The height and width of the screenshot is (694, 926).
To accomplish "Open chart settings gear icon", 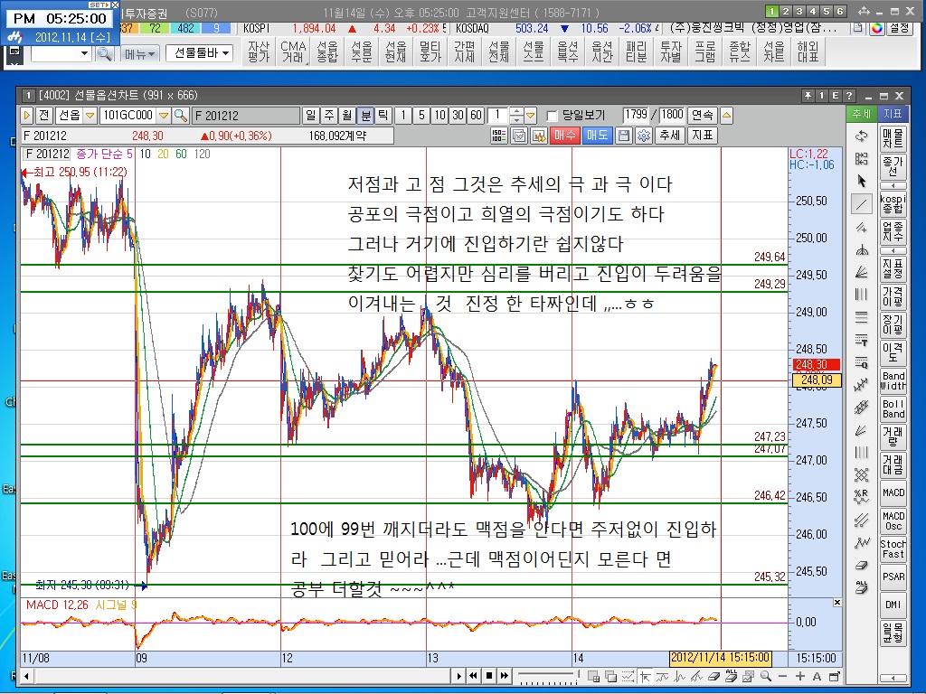I will point(643,136).
